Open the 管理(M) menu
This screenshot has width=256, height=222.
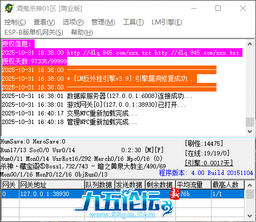[103, 22]
